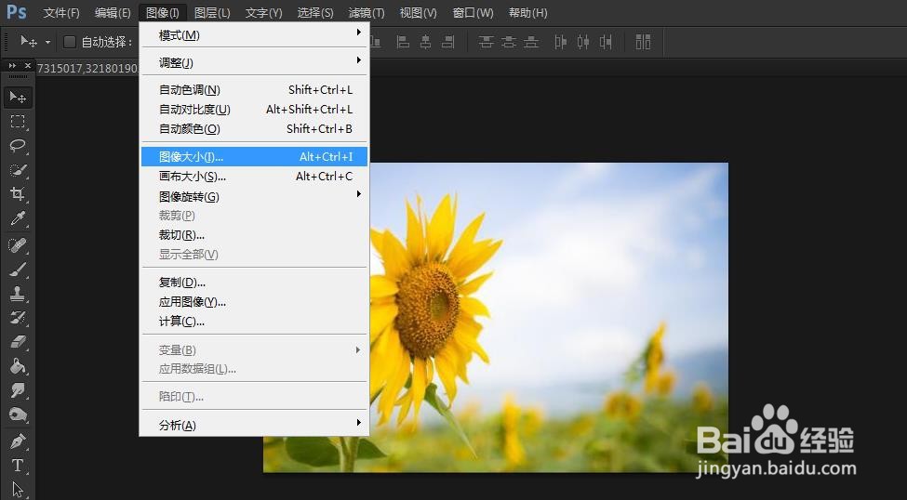This screenshot has width=907, height=500.
Task: Select the Lasso tool
Action: (18, 146)
